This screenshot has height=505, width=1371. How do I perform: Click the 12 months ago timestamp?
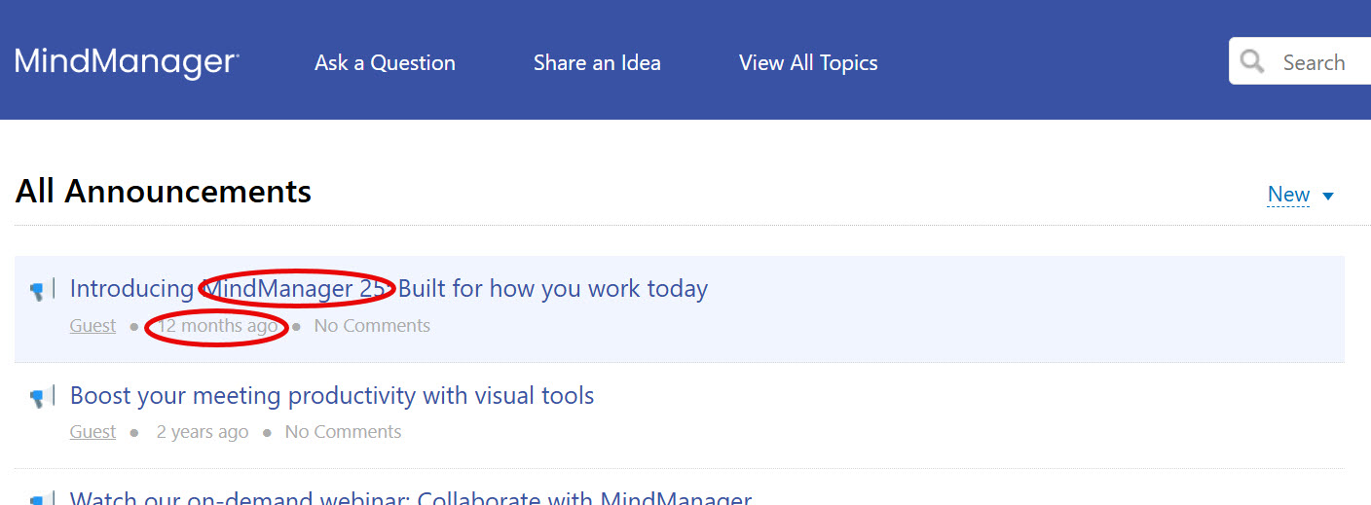click(217, 326)
